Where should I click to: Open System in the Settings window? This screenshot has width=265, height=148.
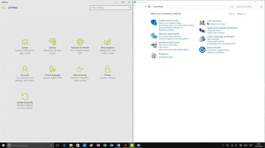tap(25, 47)
